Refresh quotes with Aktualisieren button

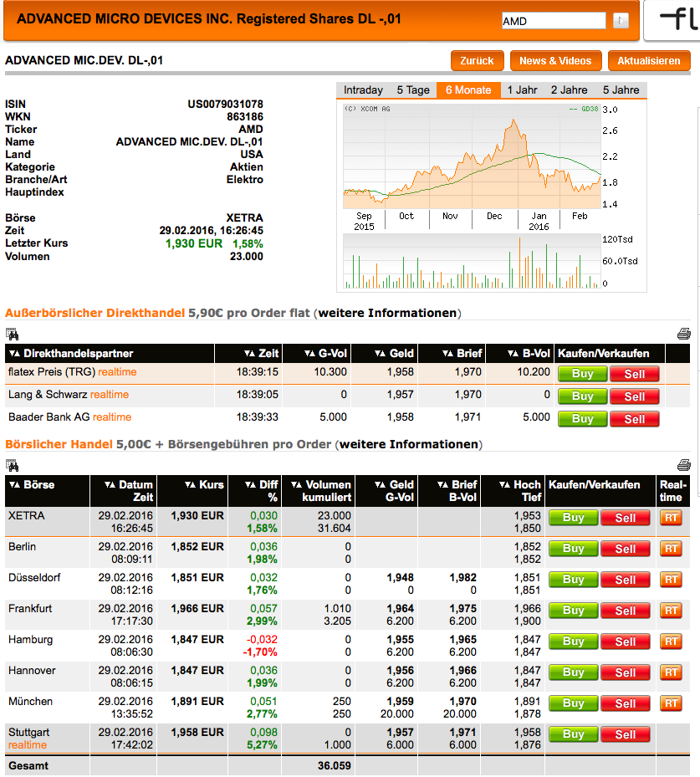click(648, 61)
